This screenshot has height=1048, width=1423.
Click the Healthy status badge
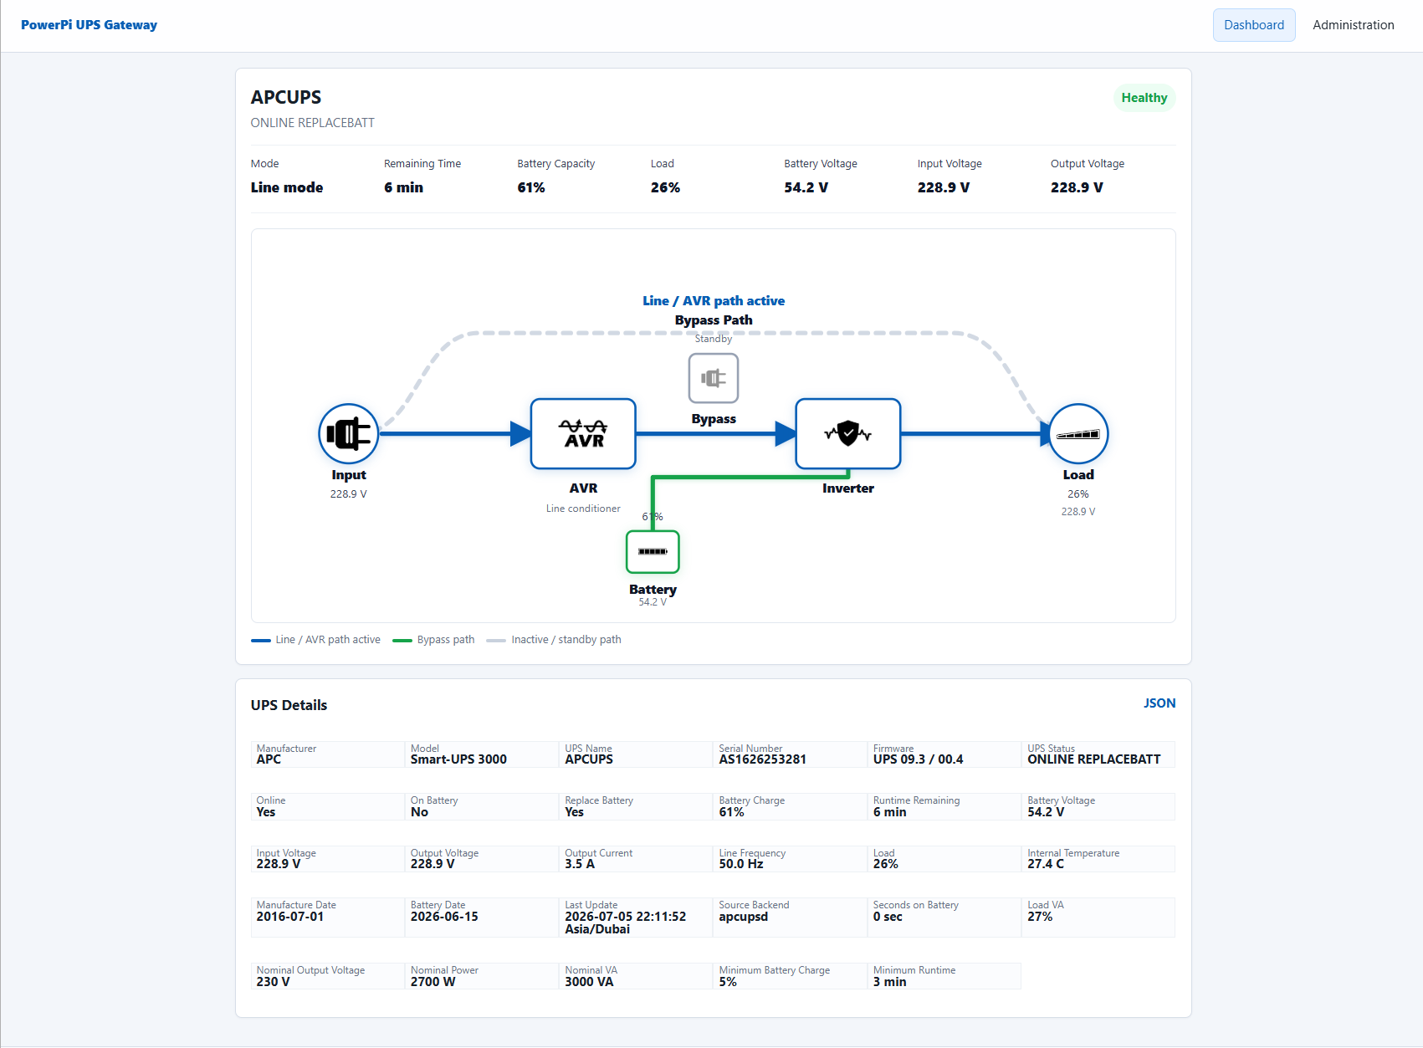tap(1144, 98)
